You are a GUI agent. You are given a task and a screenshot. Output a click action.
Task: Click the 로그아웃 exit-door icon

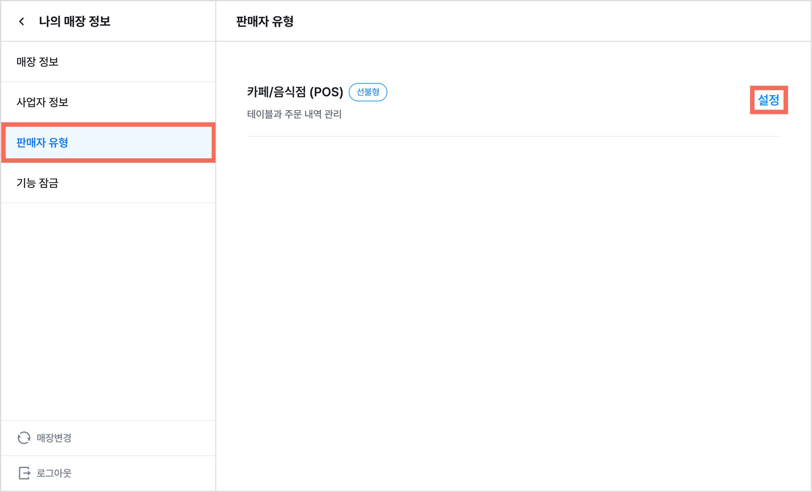[25, 473]
